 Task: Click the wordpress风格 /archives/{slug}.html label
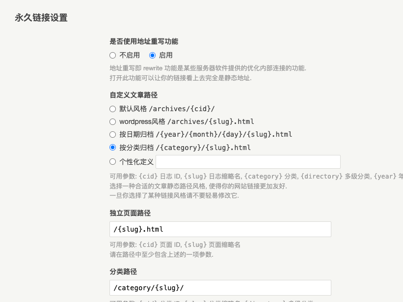tap(187, 122)
